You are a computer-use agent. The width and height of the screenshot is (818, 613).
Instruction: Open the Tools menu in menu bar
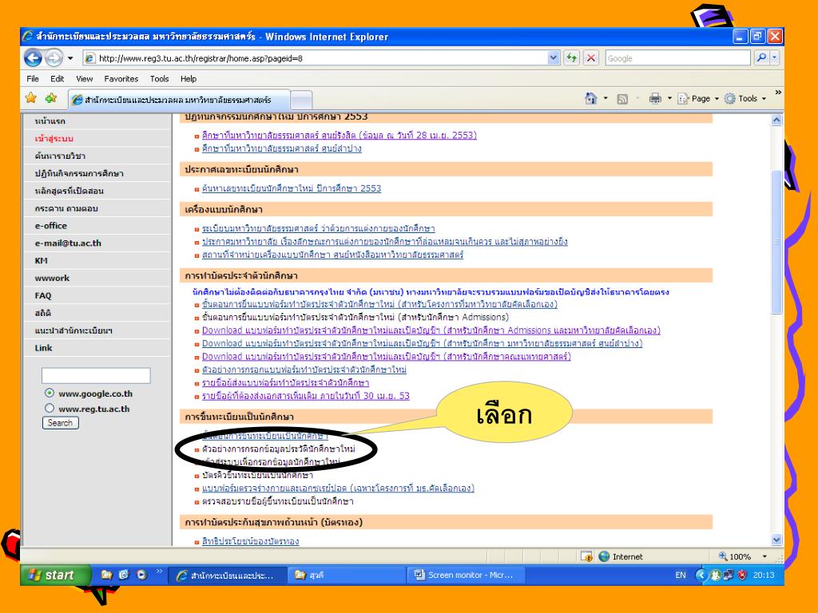tap(159, 79)
